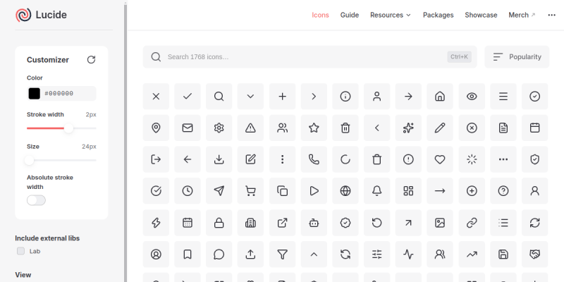The image size is (564, 282).
Task: Select the download icon tile
Action: pos(219,159)
